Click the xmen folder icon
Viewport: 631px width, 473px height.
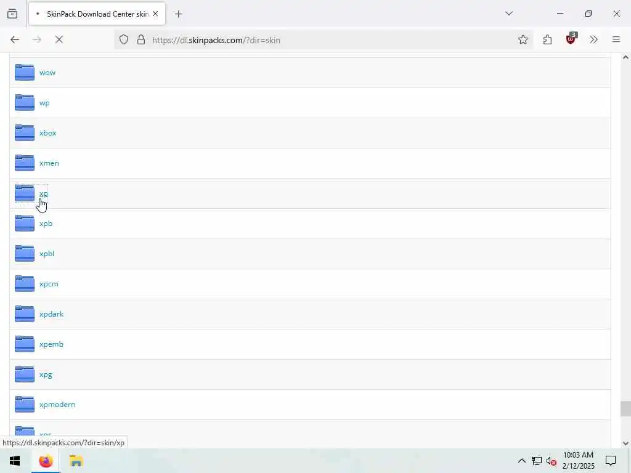coord(25,163)
